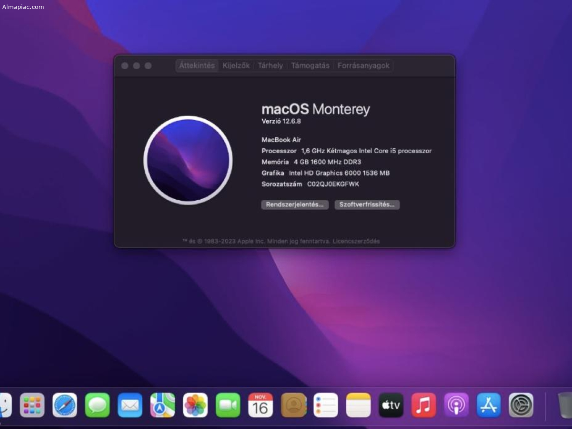This screenshot has width=572, height=429.
Task: Open Contacts app in dock
Action: coord(293,405)
